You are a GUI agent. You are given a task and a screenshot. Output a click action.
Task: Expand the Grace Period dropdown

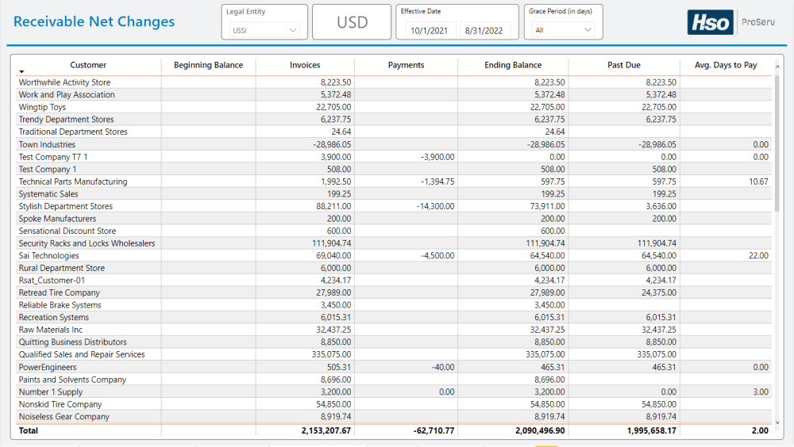pyautogui.click(x=564, y=30)
